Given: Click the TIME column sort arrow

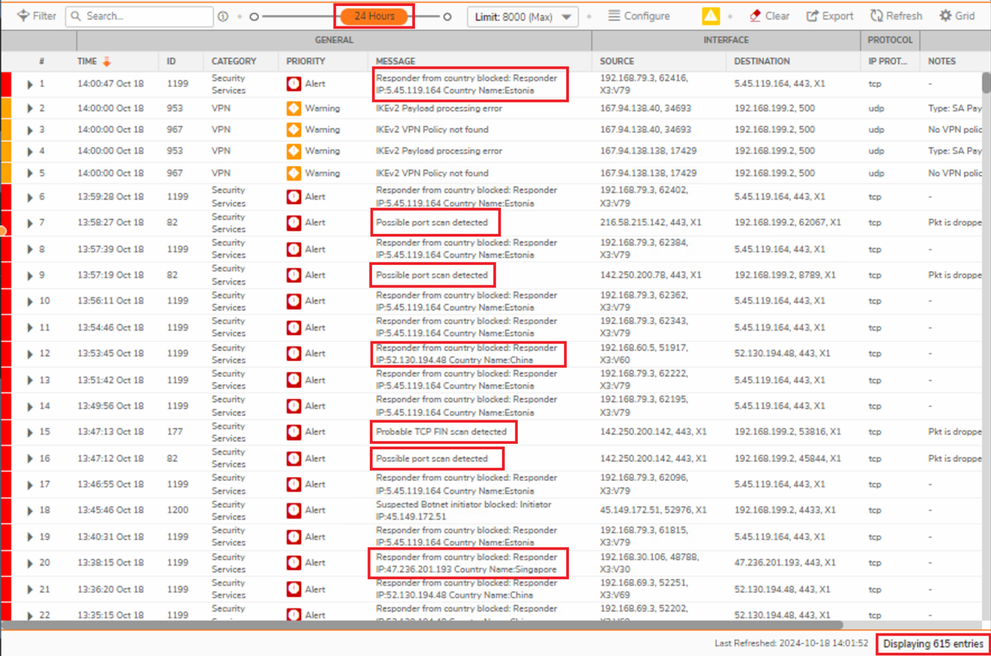Looking at the screenshot, I should pyautogui.click(x=106, y=61).
